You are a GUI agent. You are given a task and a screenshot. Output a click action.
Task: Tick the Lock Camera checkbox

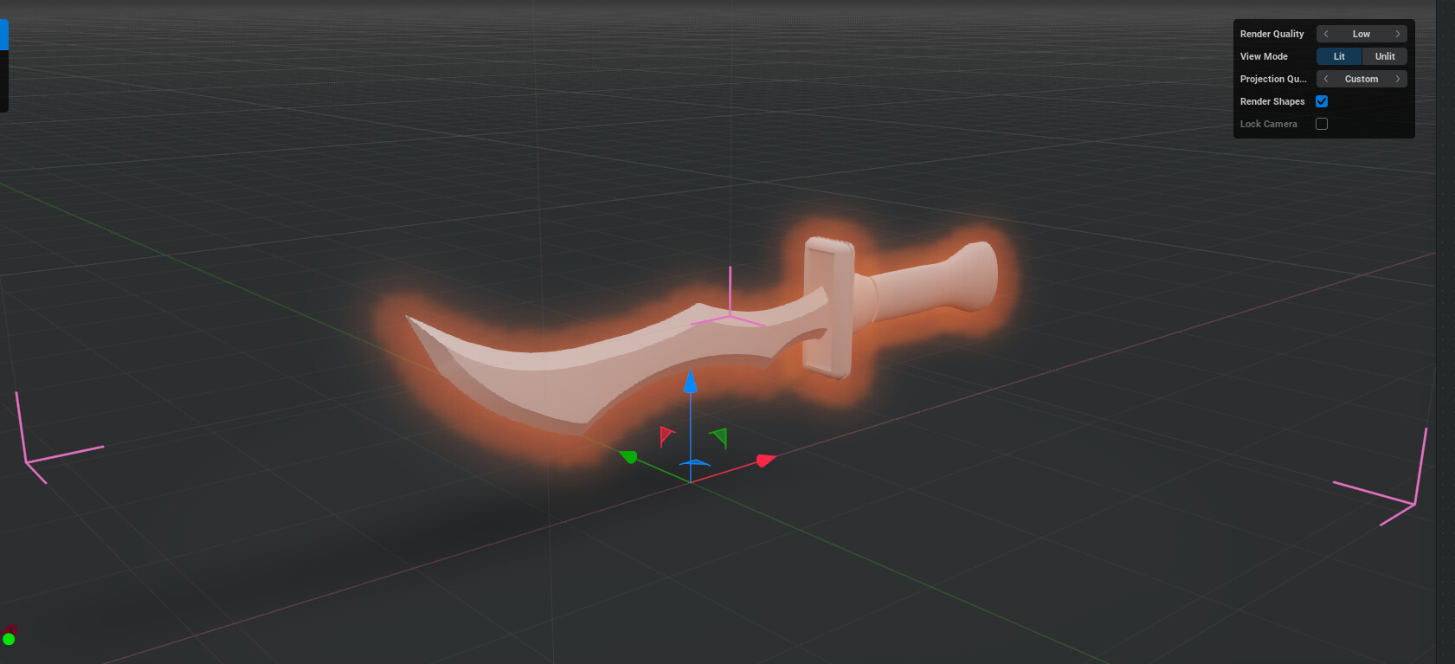click(1322, 124)
